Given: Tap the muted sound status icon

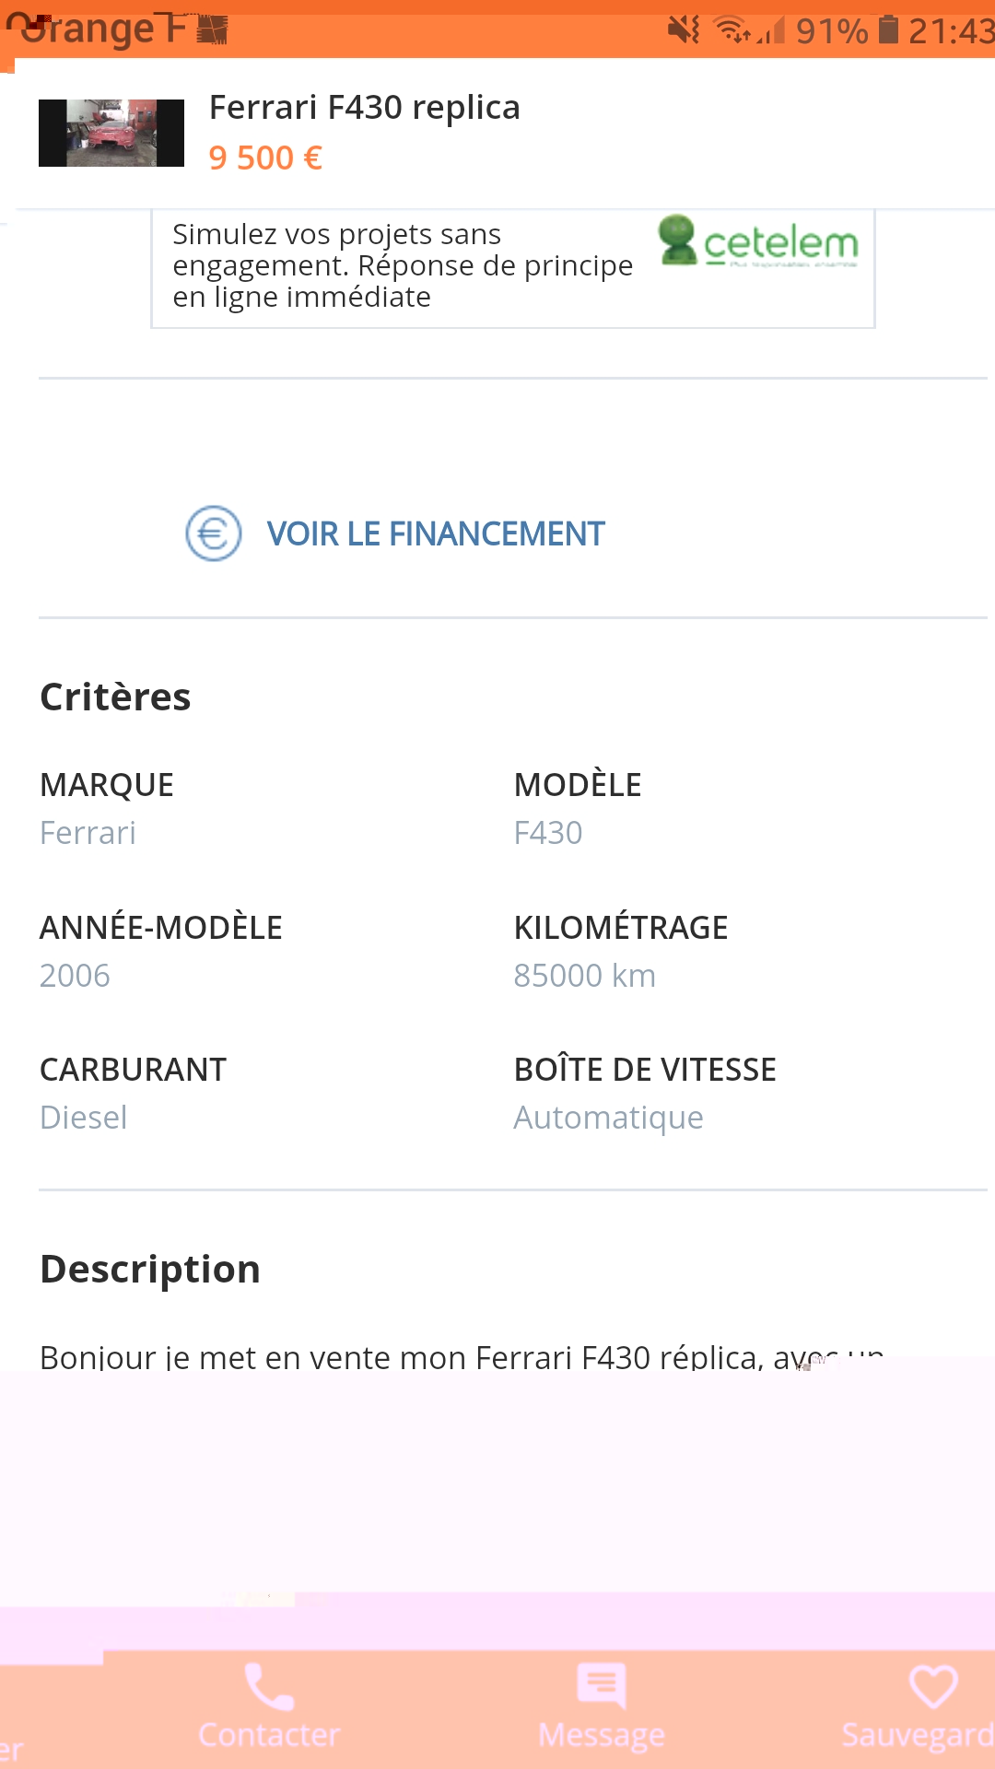Looking at the screenshot, I should [x=684, y=30].
